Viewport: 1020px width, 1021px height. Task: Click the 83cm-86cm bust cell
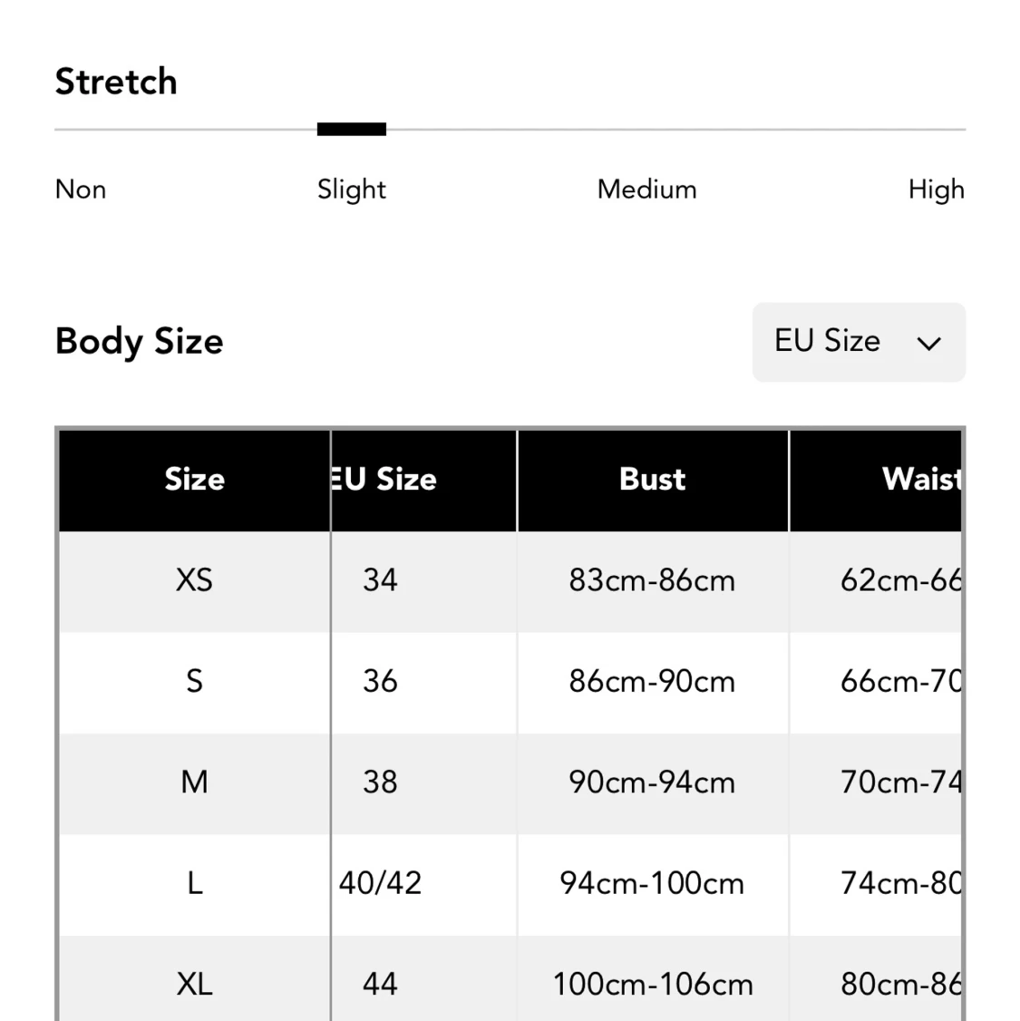coord(652,580)
